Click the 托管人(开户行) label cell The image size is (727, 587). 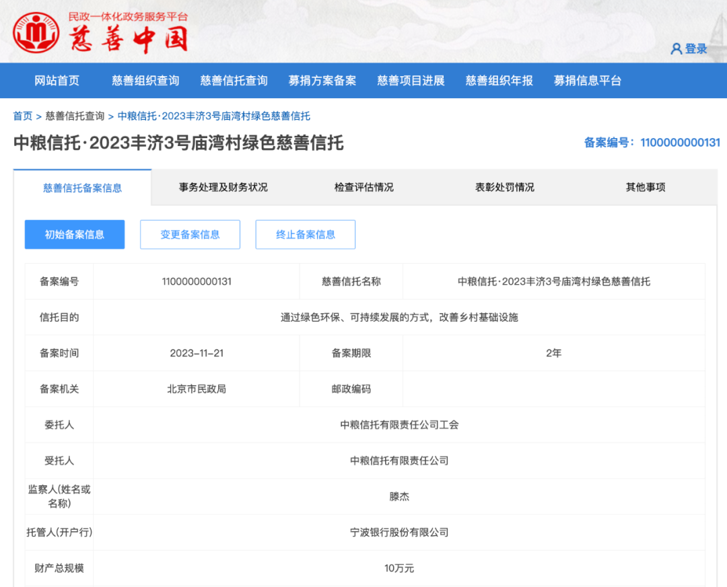tap(59, 532)
